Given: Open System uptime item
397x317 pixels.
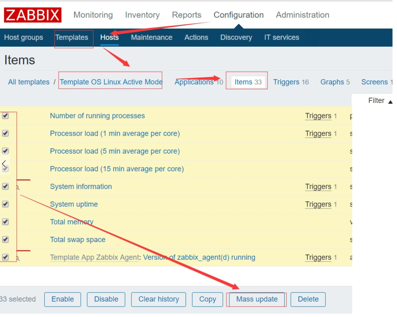Looking at the screenshot, I should (74, 204).
